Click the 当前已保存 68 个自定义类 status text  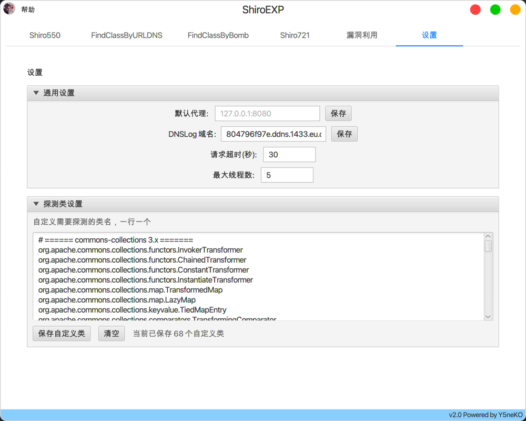178,333
